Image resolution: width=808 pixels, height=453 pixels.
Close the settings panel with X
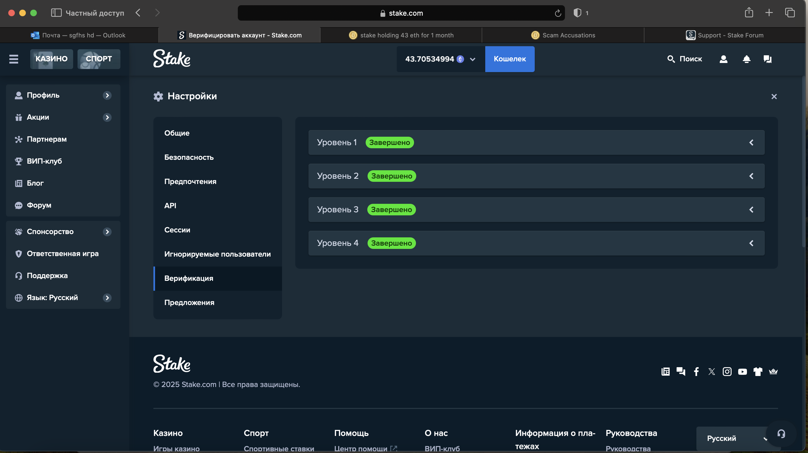[x=774, y=97]
